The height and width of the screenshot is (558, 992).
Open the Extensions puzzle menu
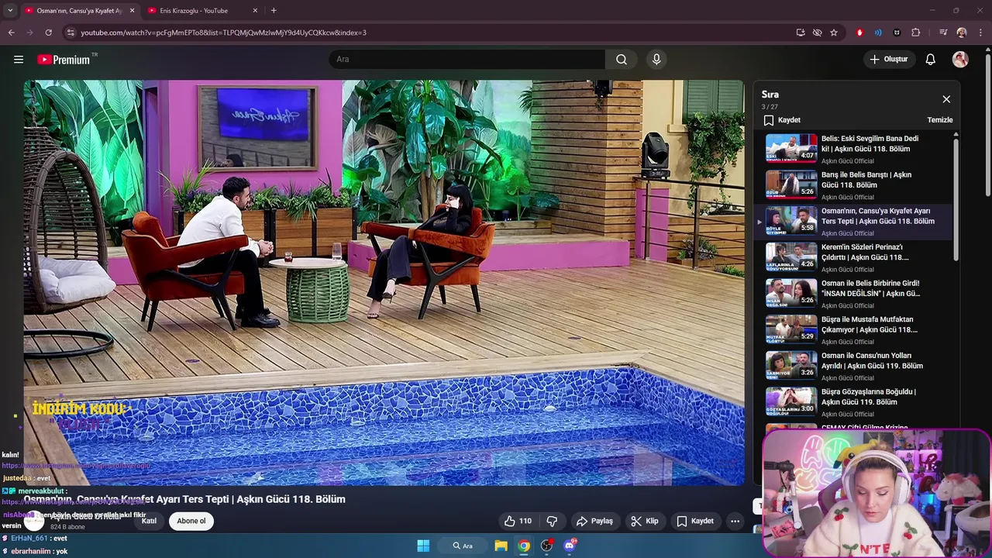(916, 33)
